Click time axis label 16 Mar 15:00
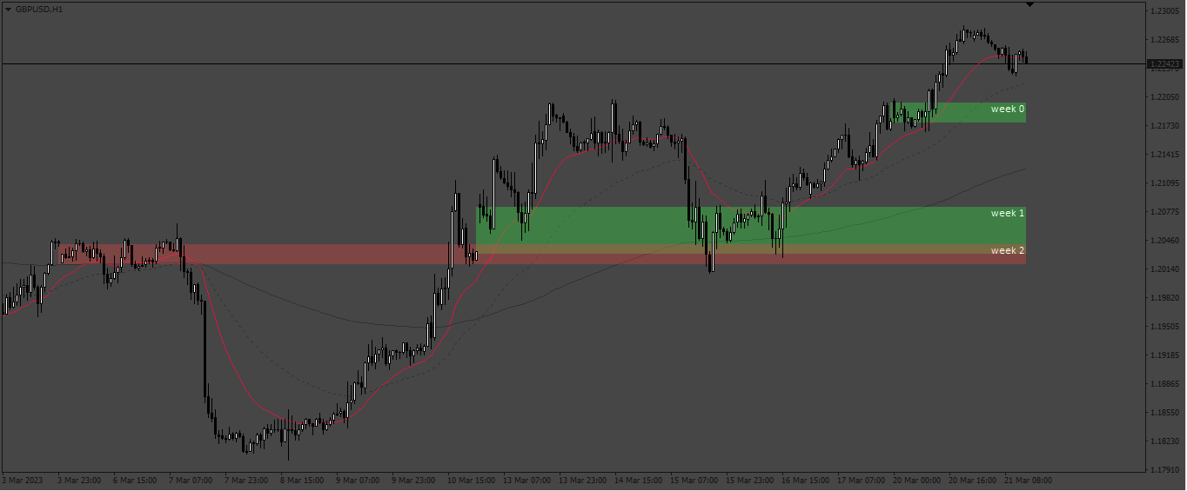Screen dimensions: 1187x491 tap(805, 479)
